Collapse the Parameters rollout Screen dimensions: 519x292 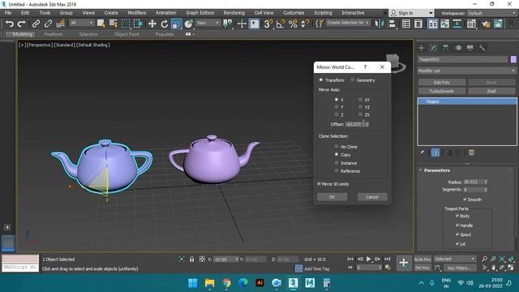coord(437,170)
